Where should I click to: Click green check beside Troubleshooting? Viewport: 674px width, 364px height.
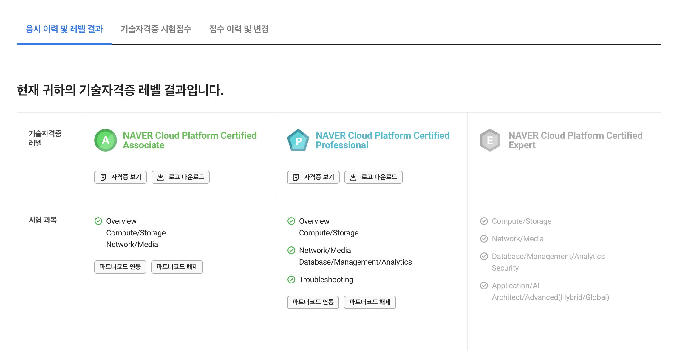tap(291, 280)
